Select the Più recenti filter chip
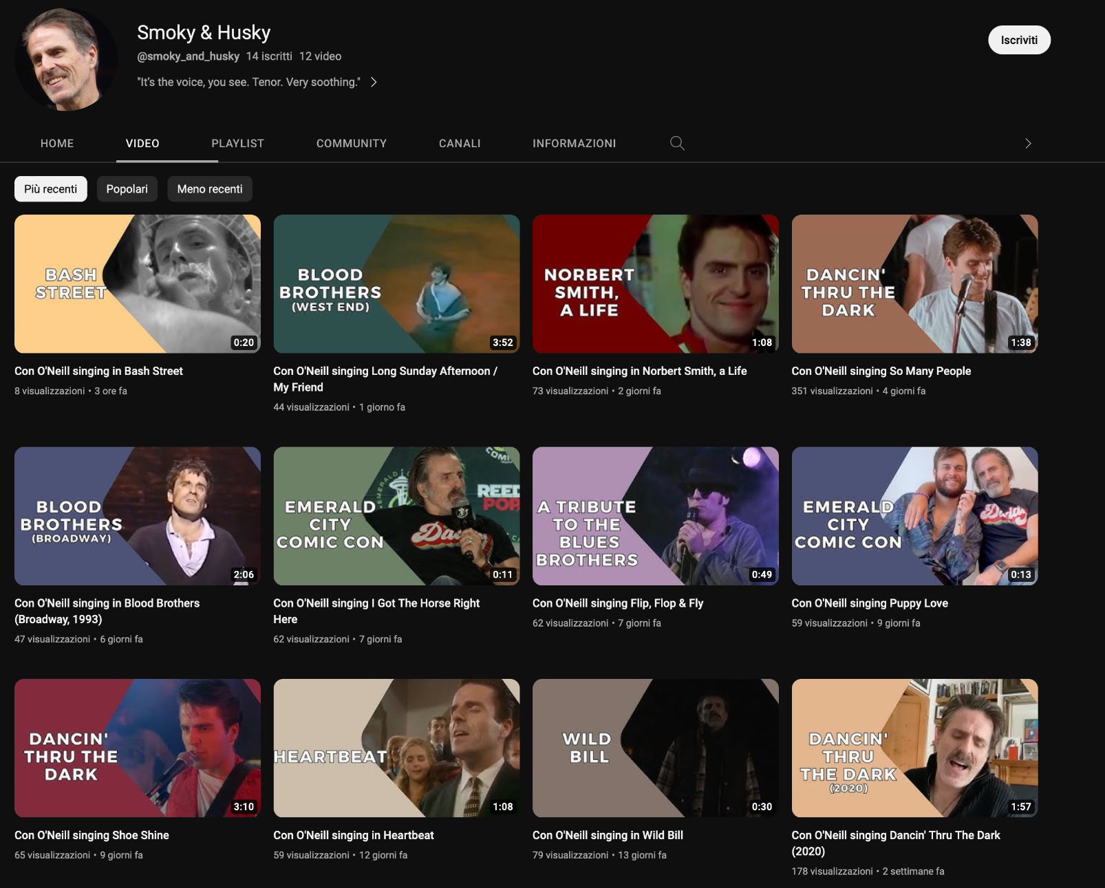The width and height of the screenshot is (1105, 888). [51, 188]
